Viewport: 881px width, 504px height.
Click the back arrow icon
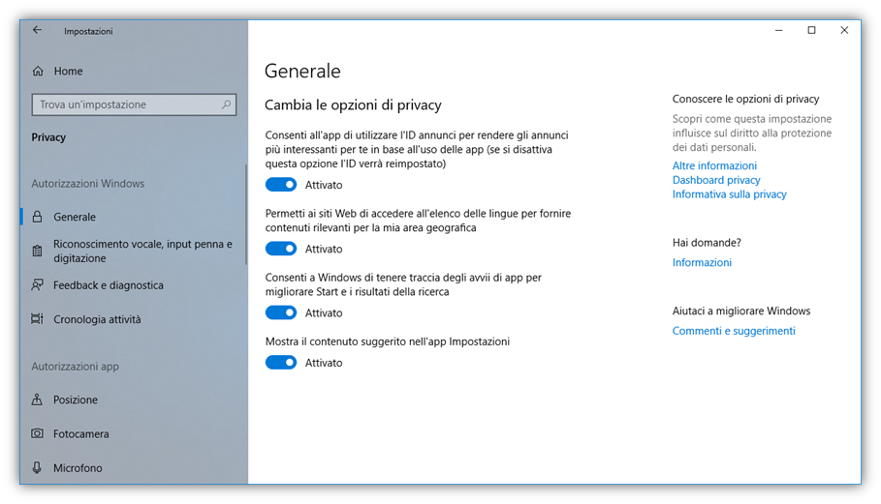coord(37,30)
